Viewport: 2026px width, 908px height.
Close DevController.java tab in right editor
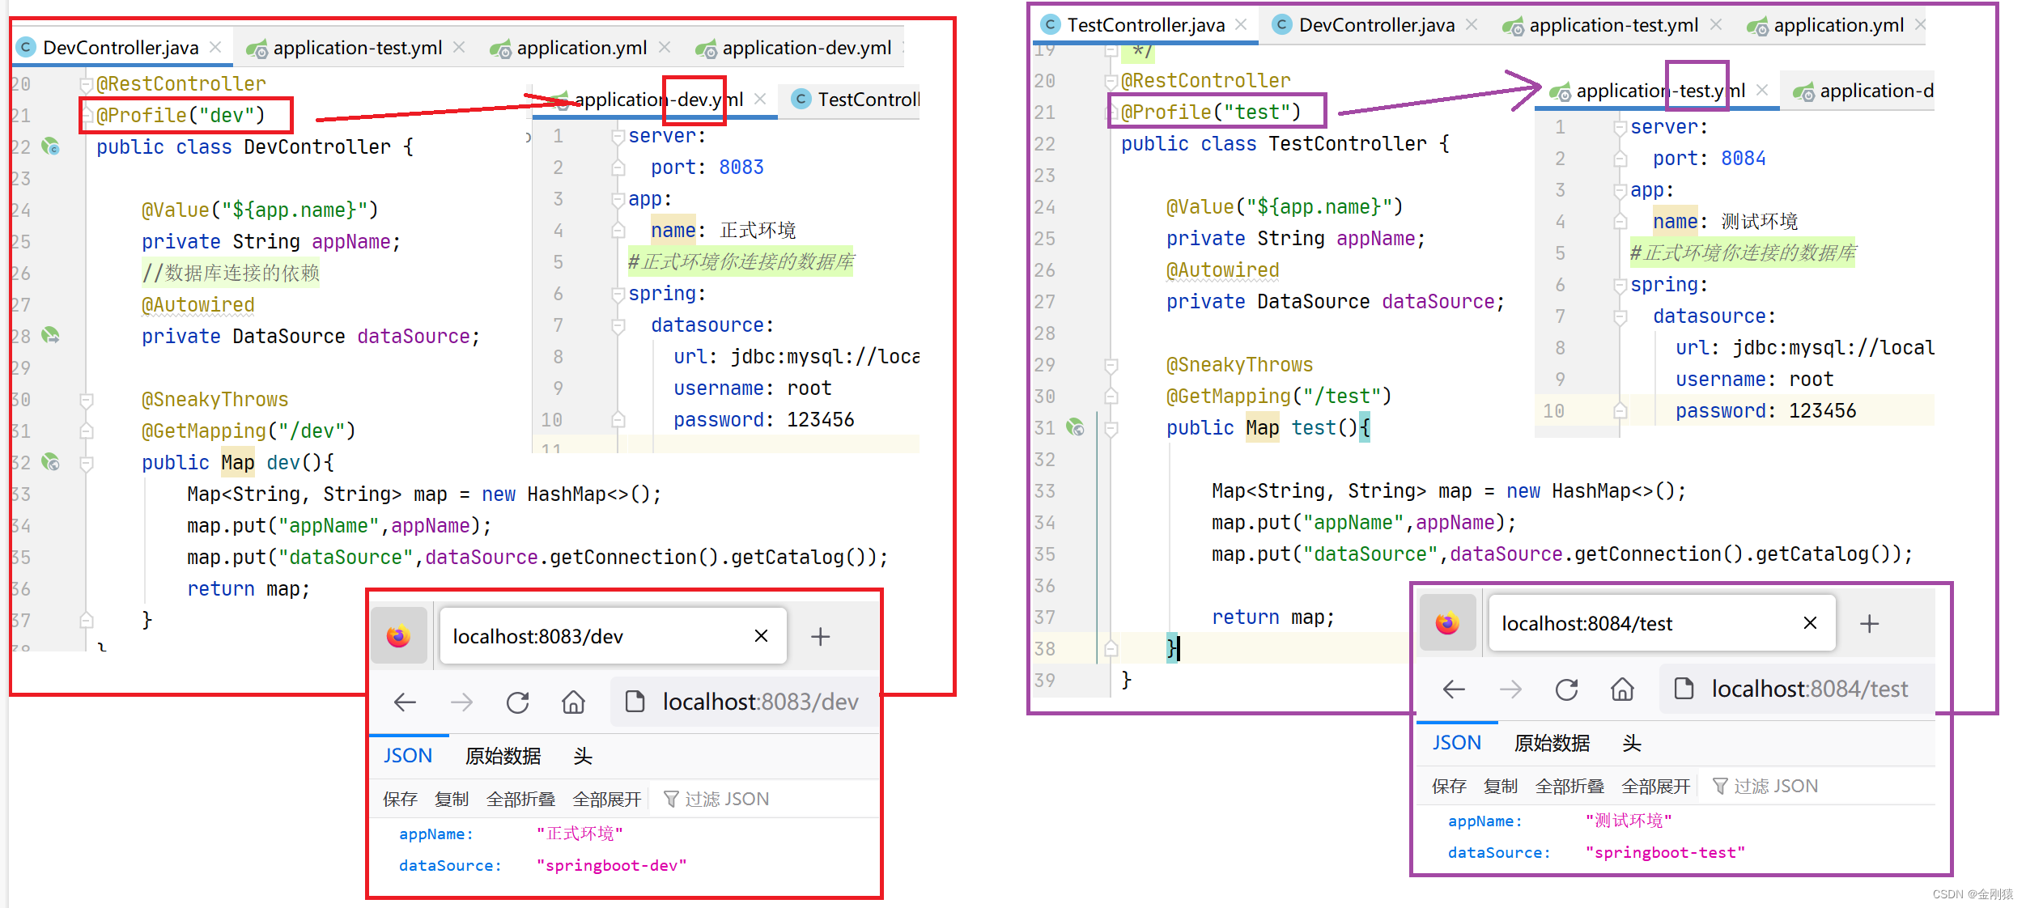click(x=1472, y=24)
